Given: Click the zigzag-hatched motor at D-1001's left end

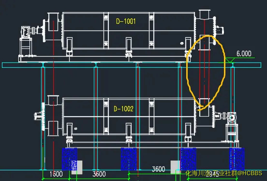Looking at the screenshot, I should (x=26, y=32).
